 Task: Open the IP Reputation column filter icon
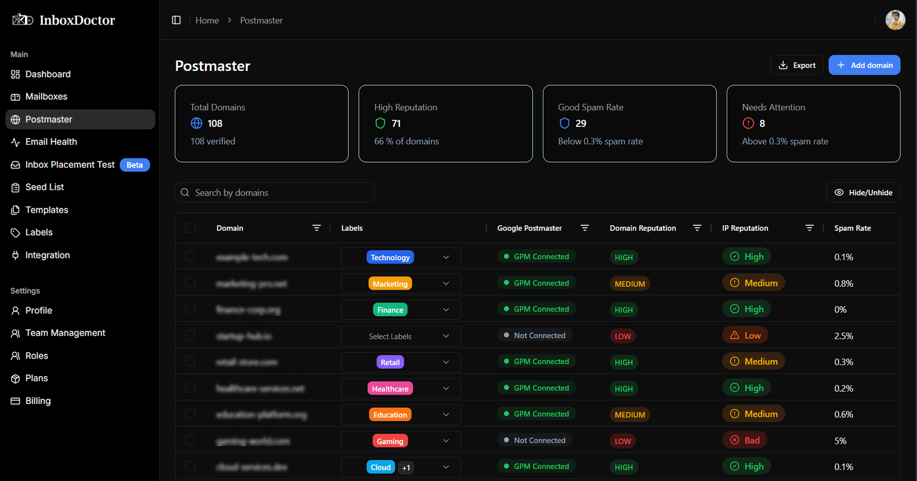click(809, 228)
